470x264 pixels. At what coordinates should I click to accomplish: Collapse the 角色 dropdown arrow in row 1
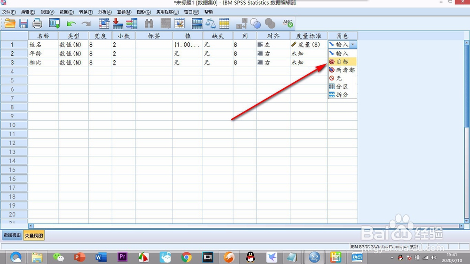coord(353,44)
